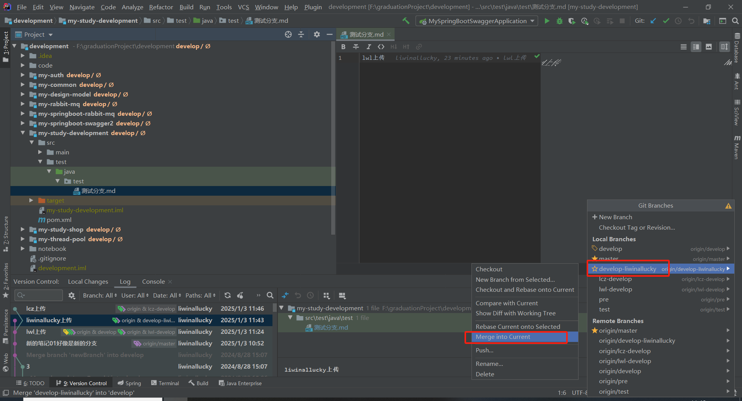This screenshot has width=742, height=401.
Task: Open the Spring tool window button
Action: tap(129, 383)
